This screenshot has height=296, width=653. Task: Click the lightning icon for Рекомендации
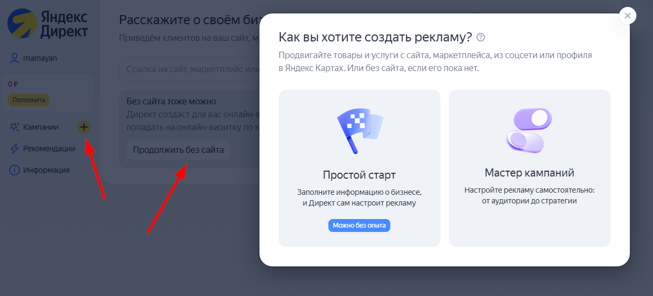[x=15, y=149]
